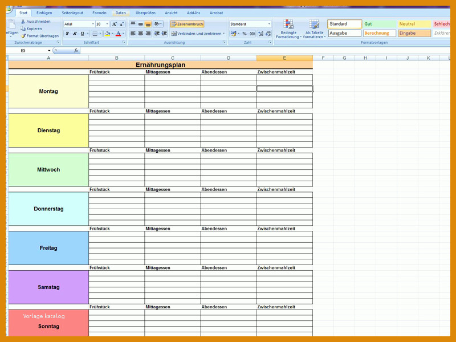Toggle underline U formatting
Screen dimensions: 456x342
point(82,34)
